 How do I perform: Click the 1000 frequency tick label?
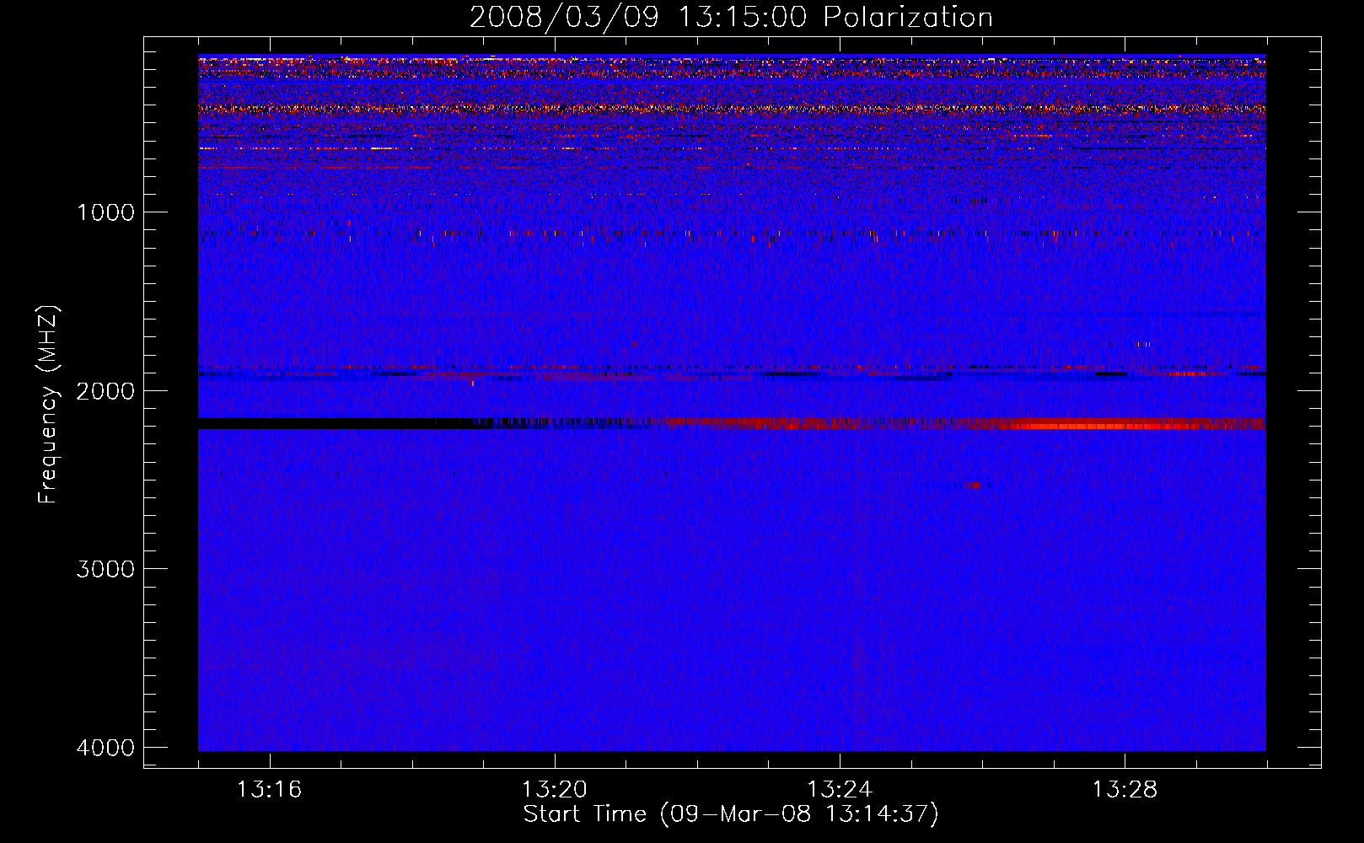click(105, 212)
